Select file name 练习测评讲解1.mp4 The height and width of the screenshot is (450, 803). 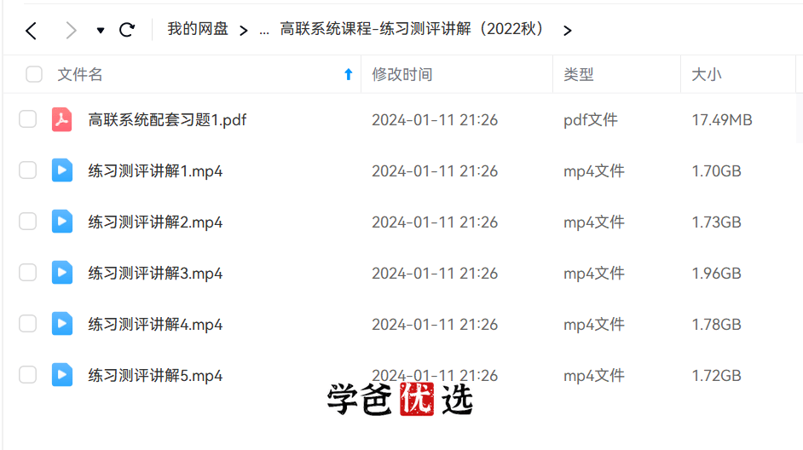155,171
